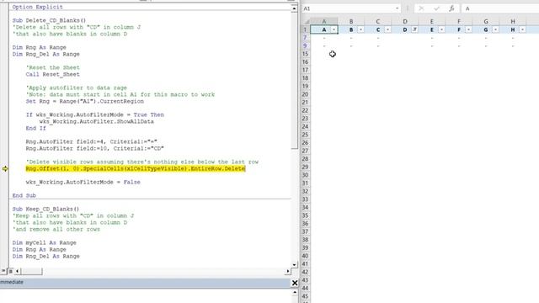Select row 7 header
The image size is (539, 303).
coord(305,38)
